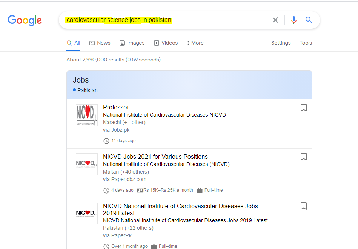Click NICVD logo for Jobs 2019 Latest
358x249 pixels.
[x=87, y=214]
